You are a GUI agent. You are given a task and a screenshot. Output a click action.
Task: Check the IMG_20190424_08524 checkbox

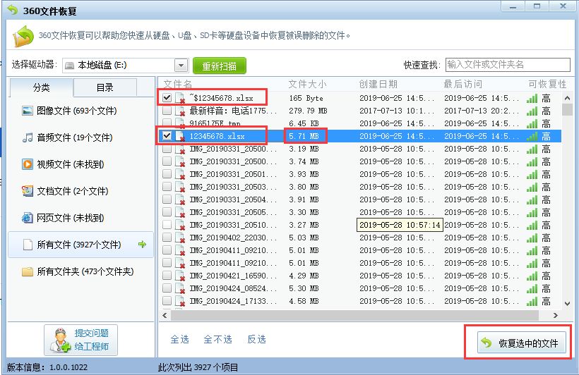167,288
